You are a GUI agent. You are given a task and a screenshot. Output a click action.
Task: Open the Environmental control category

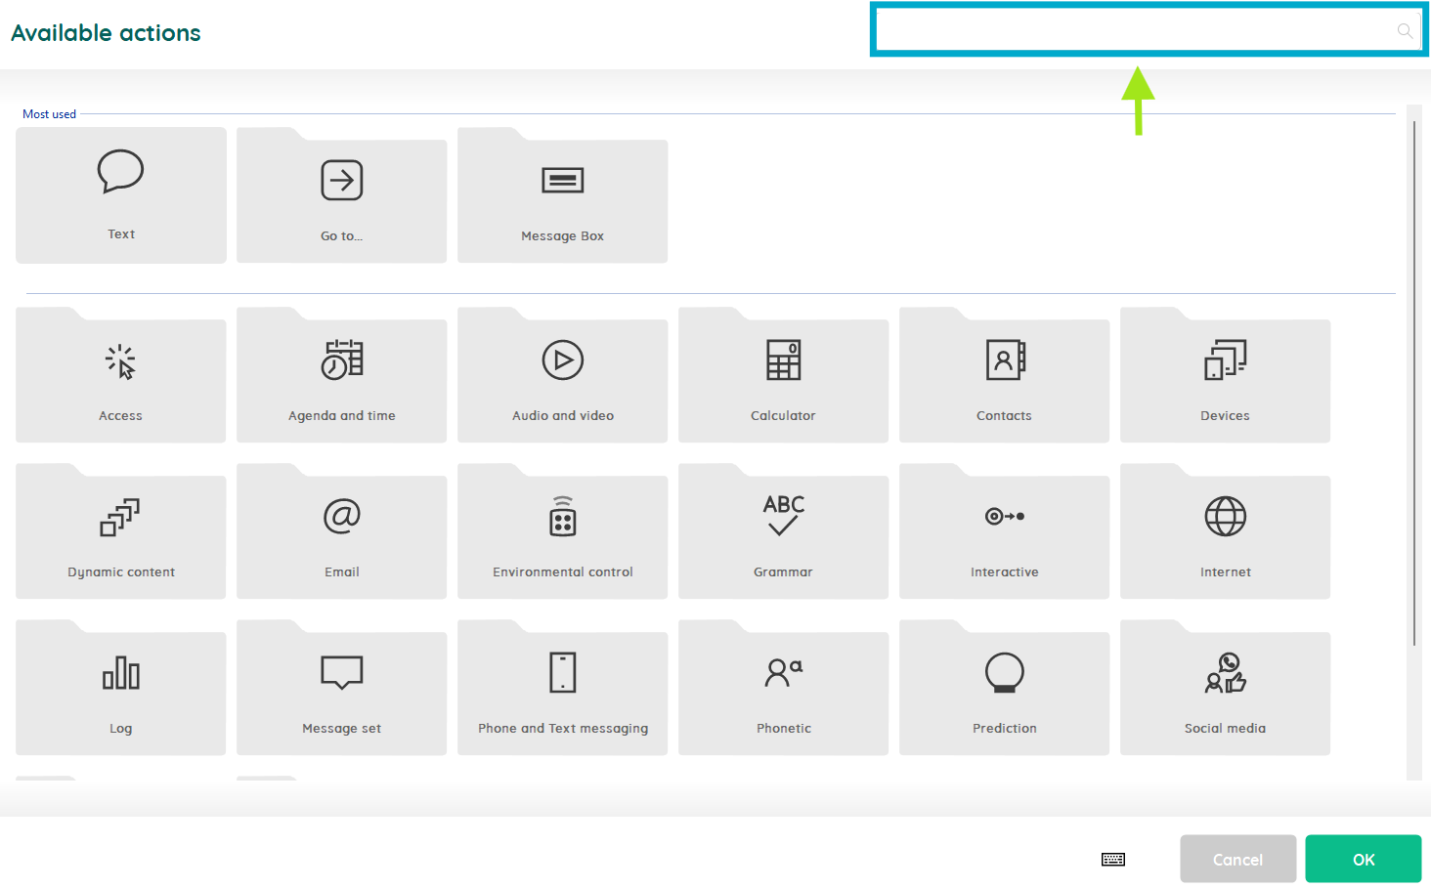(x=562, y=532)
